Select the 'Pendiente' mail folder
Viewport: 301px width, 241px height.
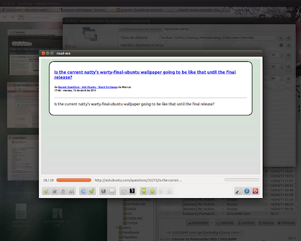pos(129,232)
